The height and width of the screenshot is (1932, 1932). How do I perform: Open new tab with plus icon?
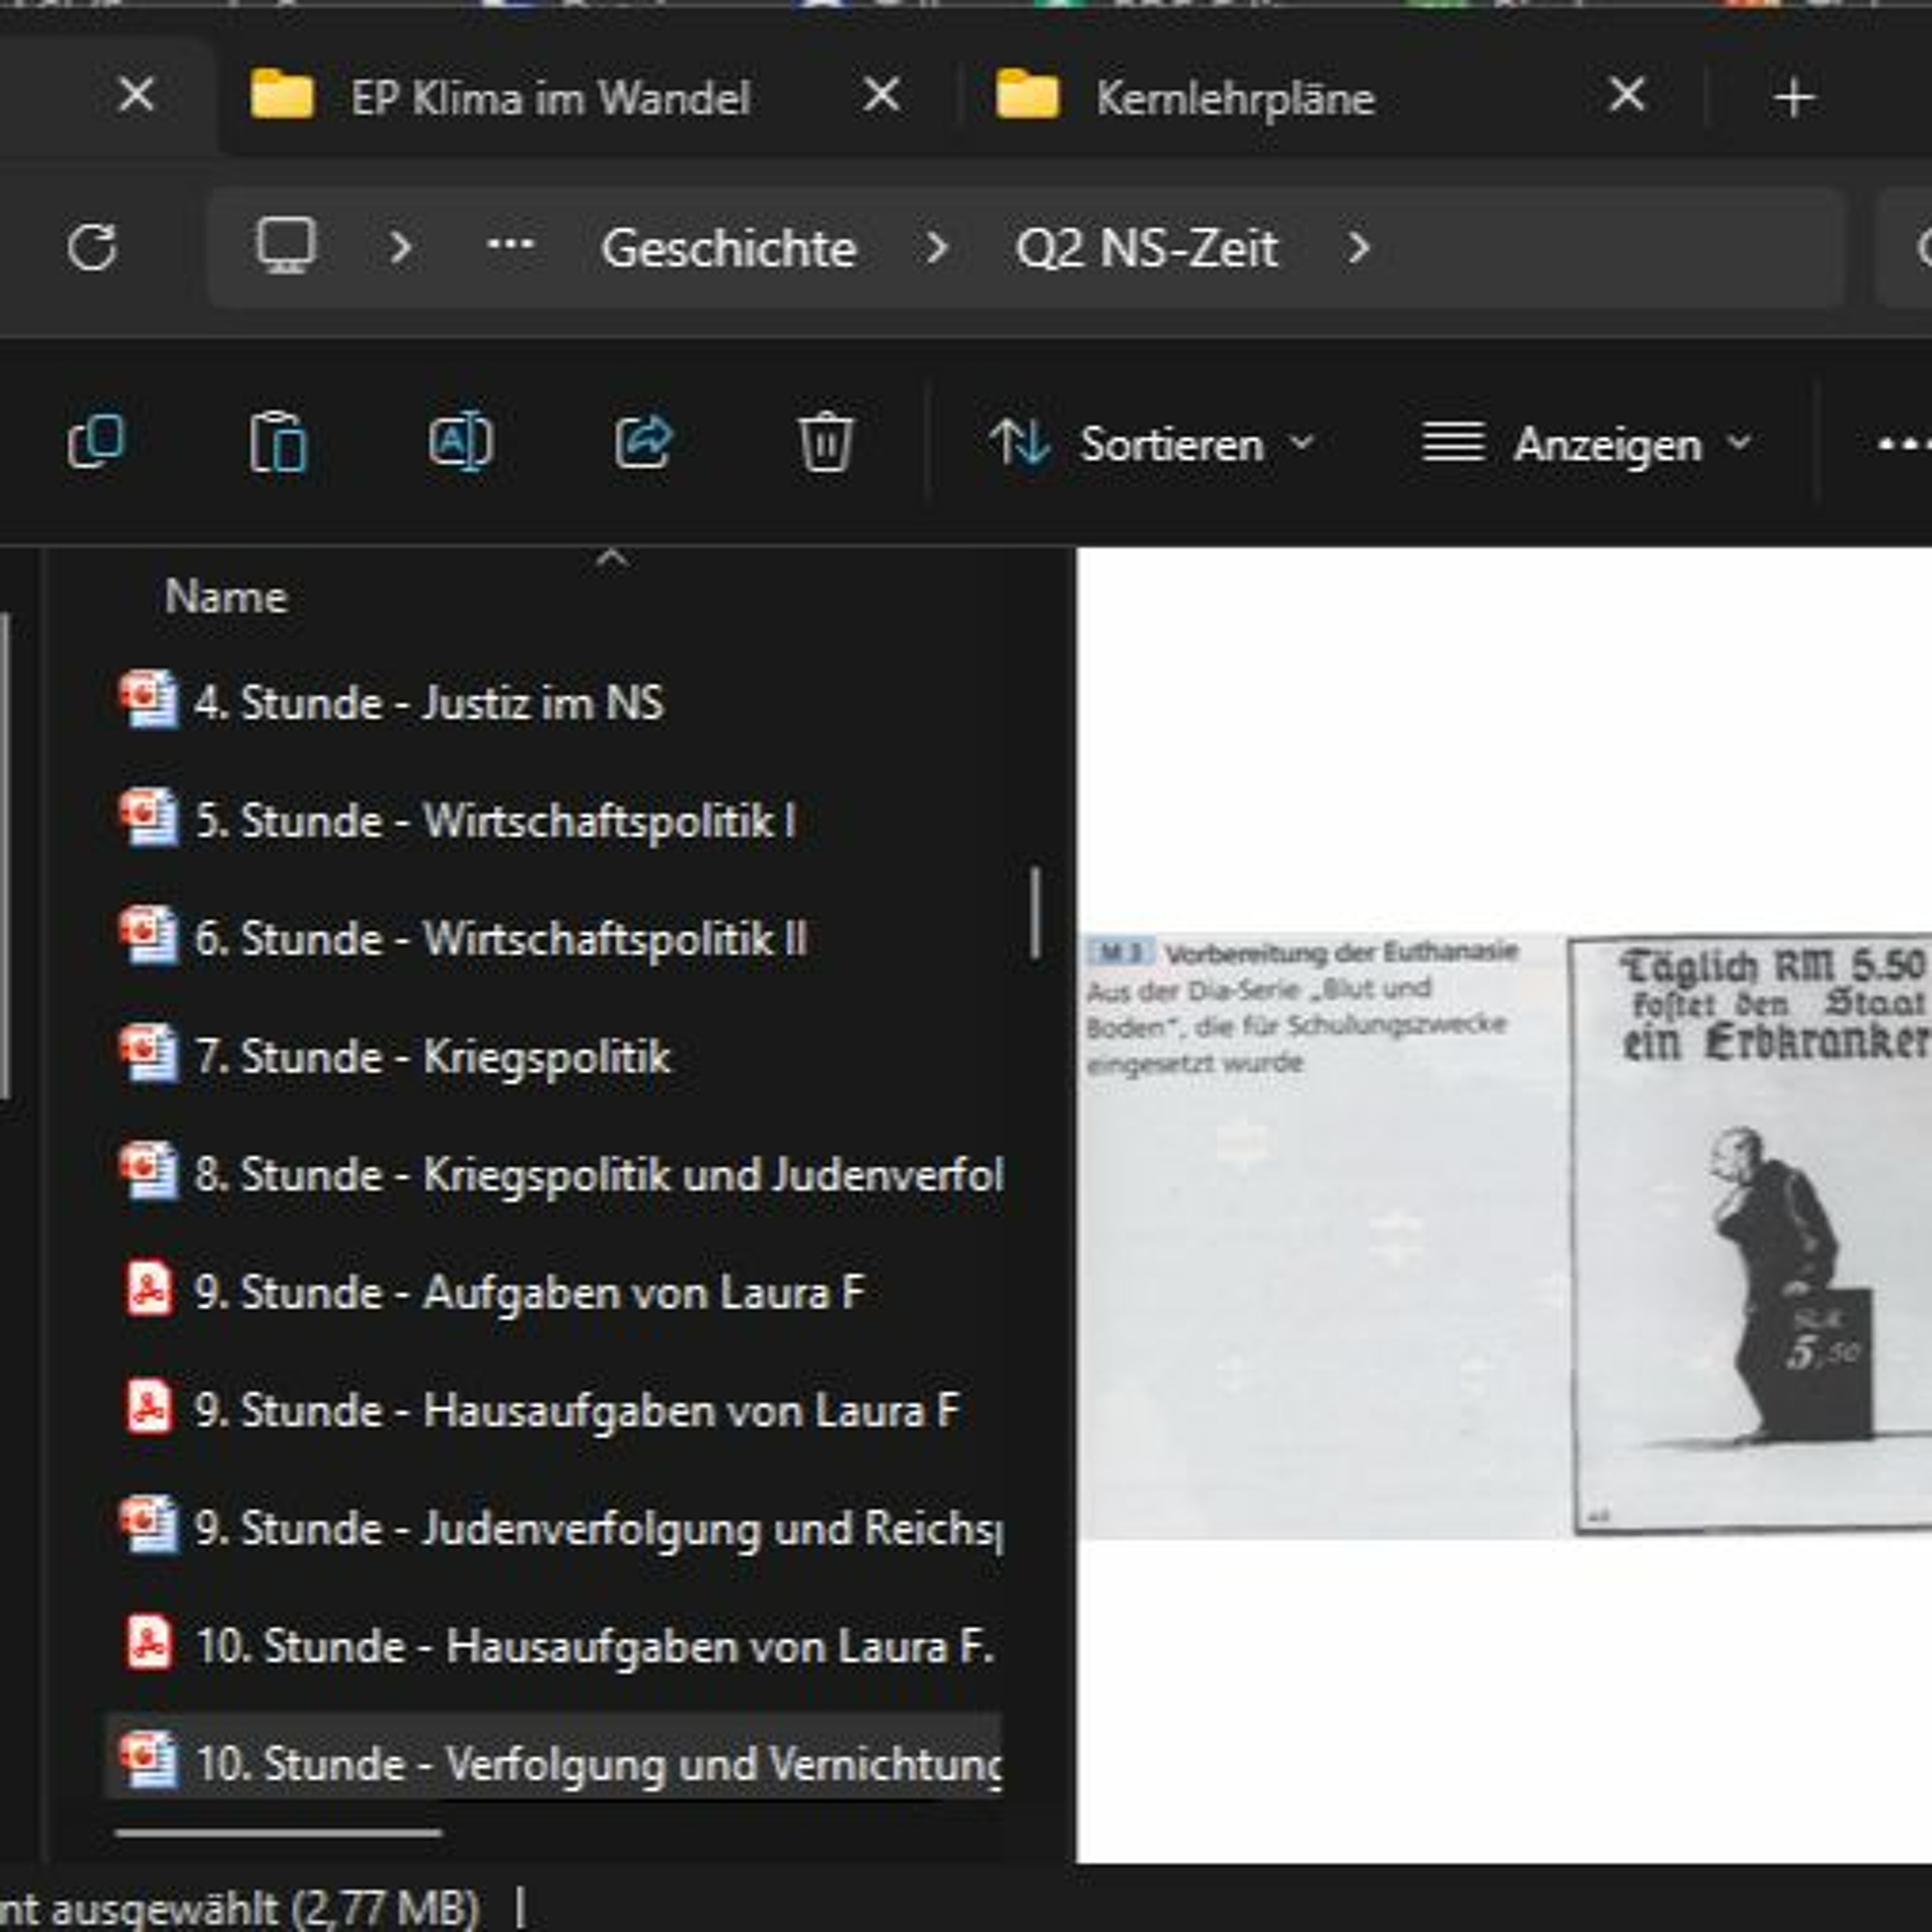1793,98
